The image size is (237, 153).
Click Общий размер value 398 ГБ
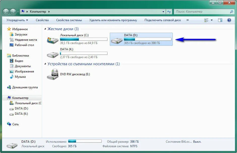point(134,142)
